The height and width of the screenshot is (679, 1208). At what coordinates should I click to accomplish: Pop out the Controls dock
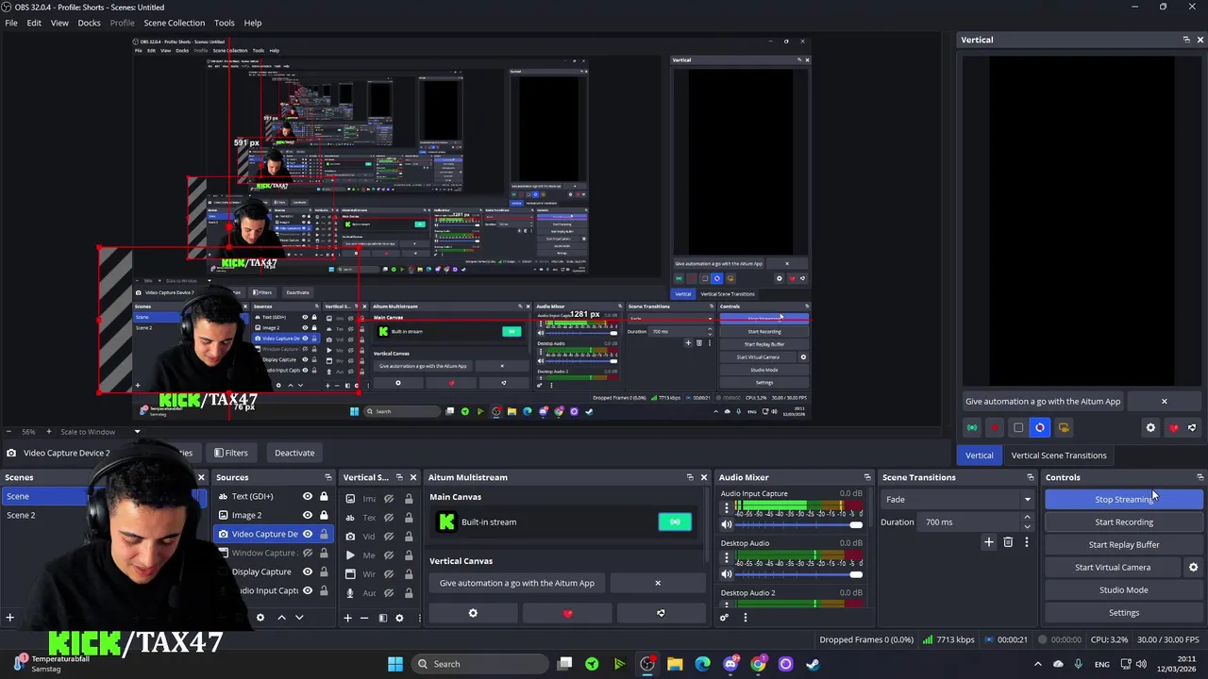(x=1200, y=477)
